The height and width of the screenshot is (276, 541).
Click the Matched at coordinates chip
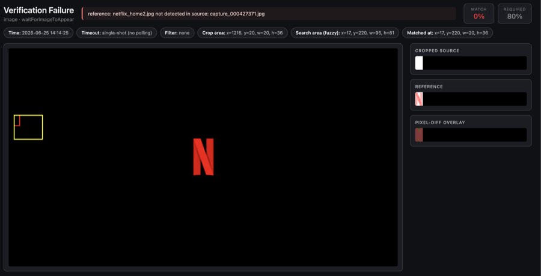(x=447, y=33)
